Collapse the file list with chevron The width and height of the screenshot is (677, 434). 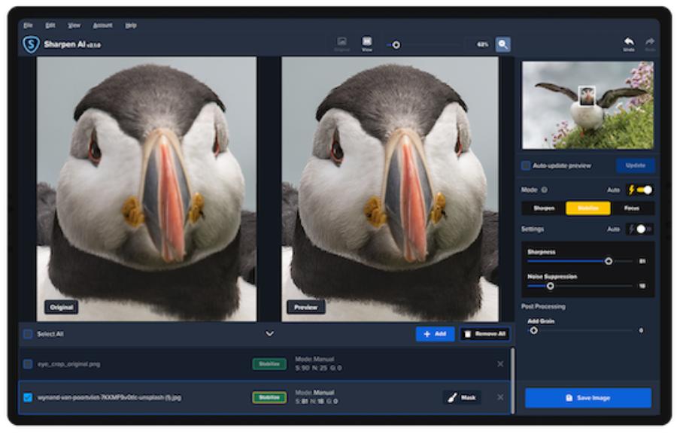(269, 334)
